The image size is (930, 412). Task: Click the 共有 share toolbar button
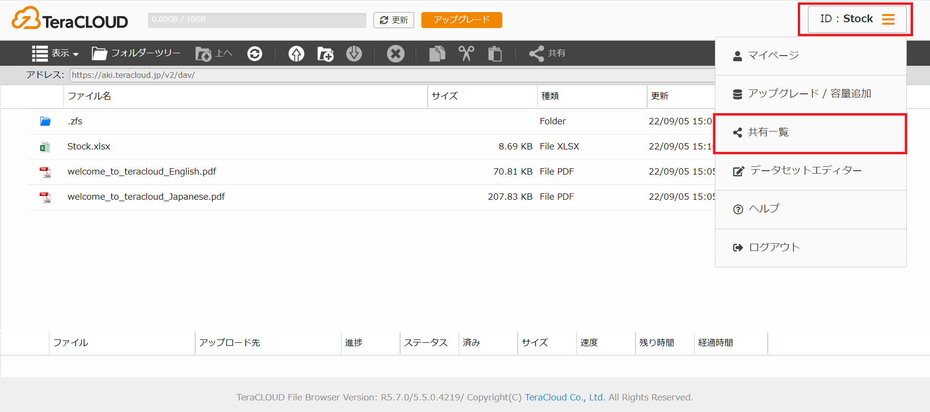click(x=547, y=53)
